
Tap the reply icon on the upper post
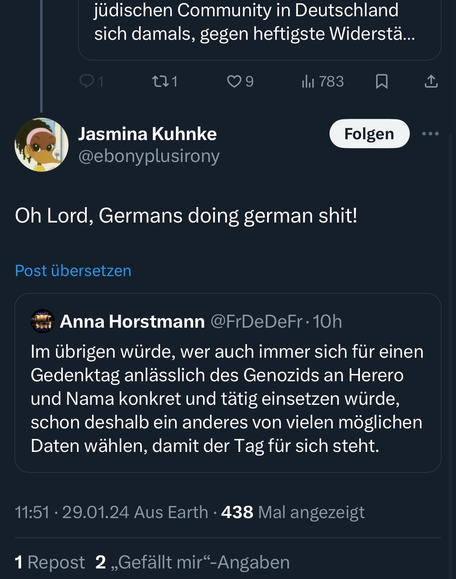(87, 82)
